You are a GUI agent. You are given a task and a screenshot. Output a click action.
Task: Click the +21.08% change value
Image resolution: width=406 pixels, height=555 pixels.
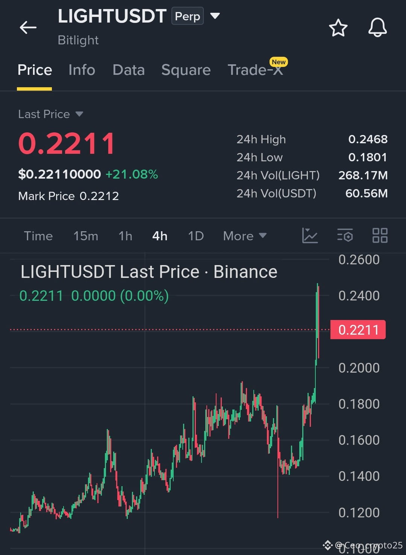pyautogui.click(x=132, y=174)
